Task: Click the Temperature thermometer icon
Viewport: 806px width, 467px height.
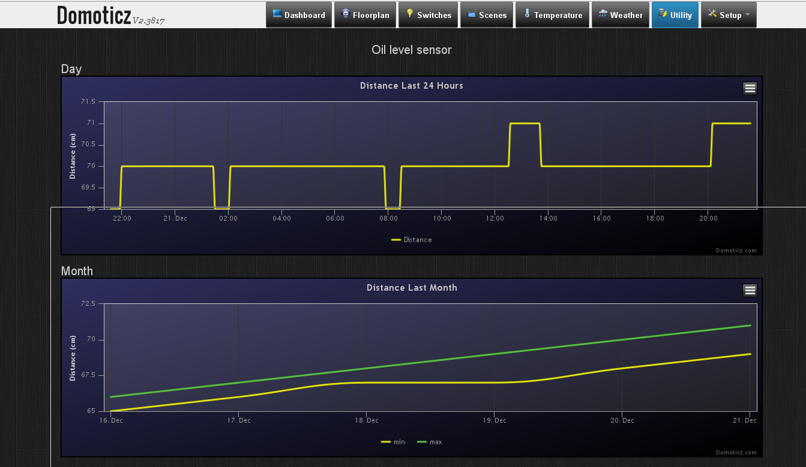Action: pos(527,14)
